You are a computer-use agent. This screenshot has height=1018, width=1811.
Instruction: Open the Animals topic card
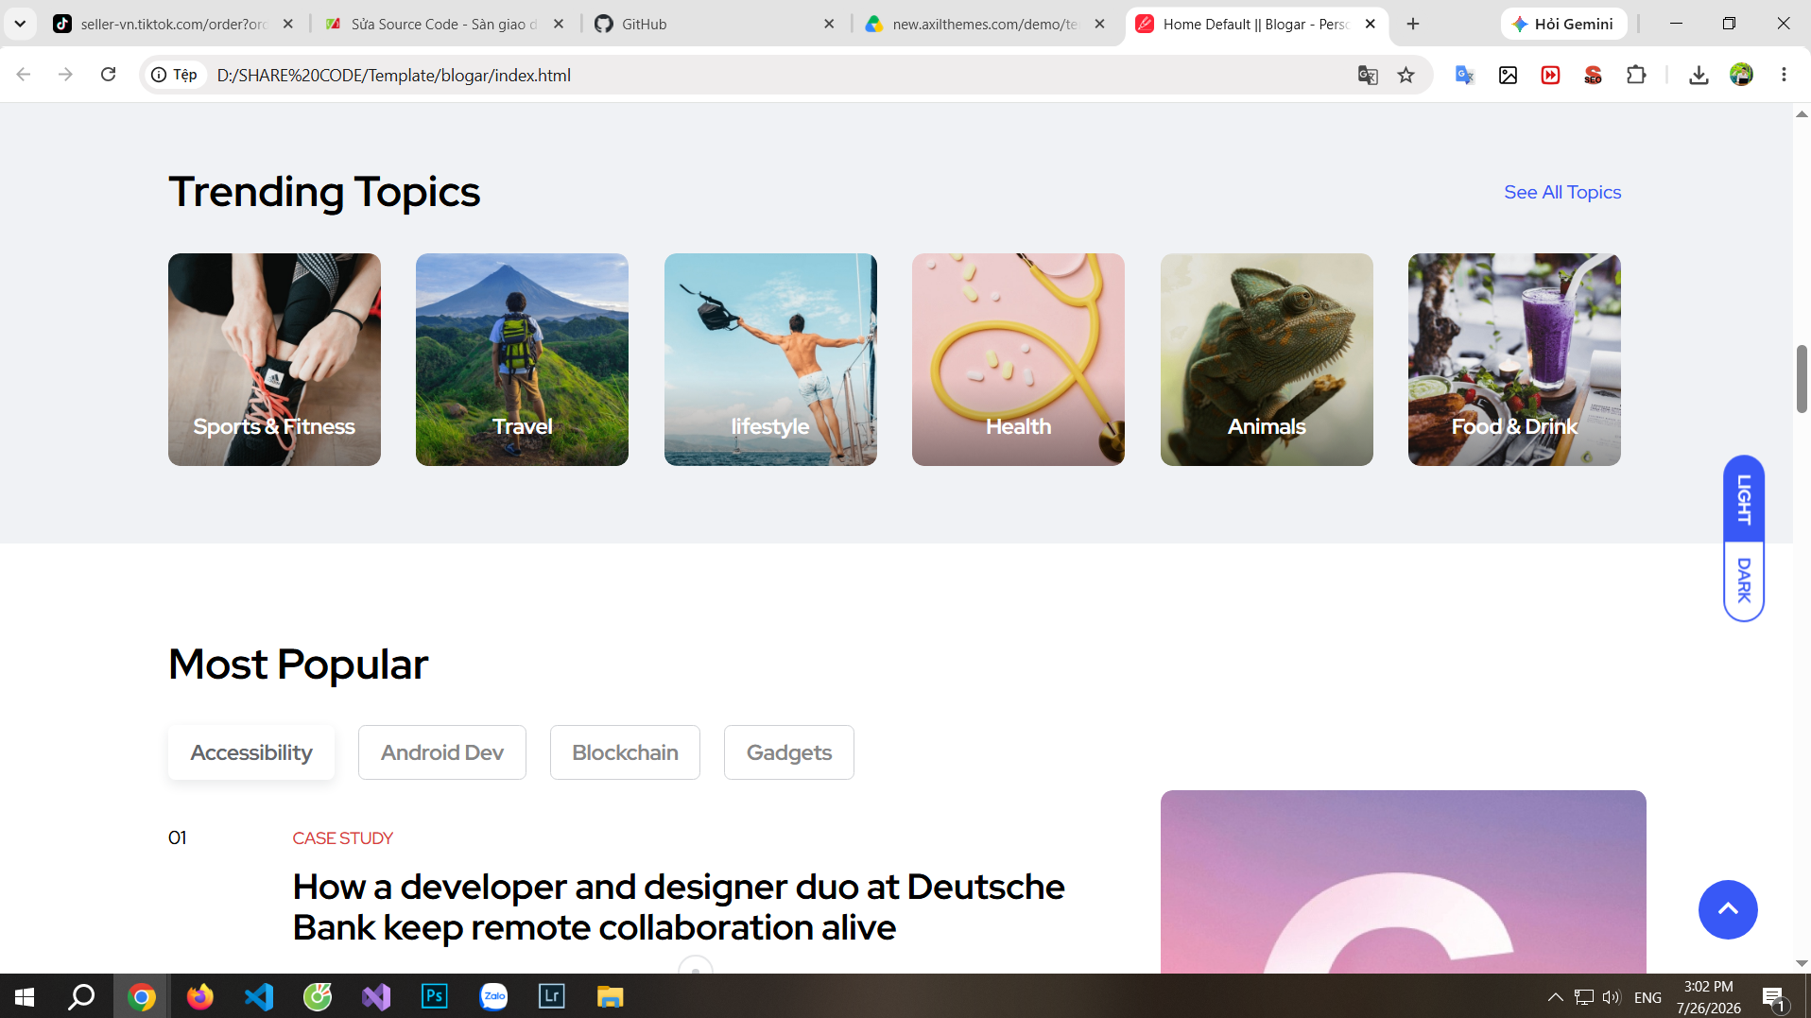[x=1267, y=359]
